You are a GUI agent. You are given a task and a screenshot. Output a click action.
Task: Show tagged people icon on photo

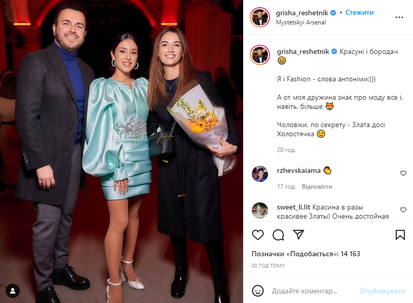coord(13,291)
